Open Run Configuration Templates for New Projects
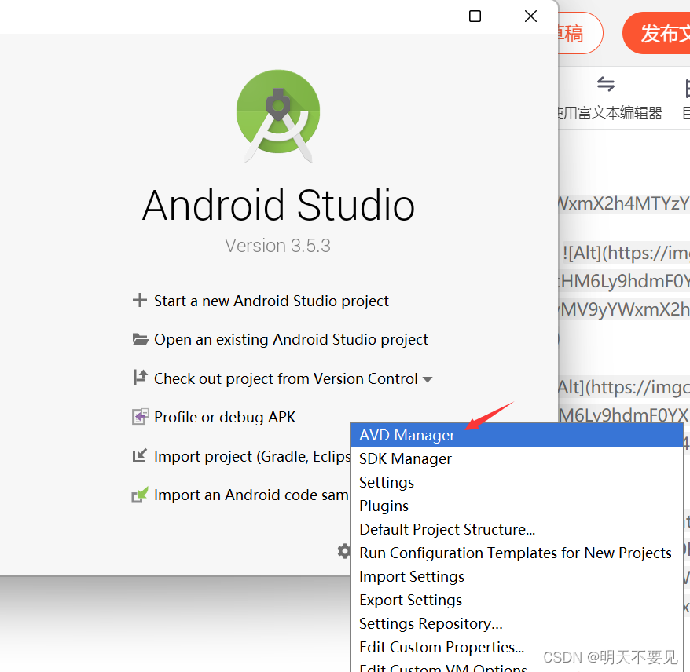 (x=516, y=553)
